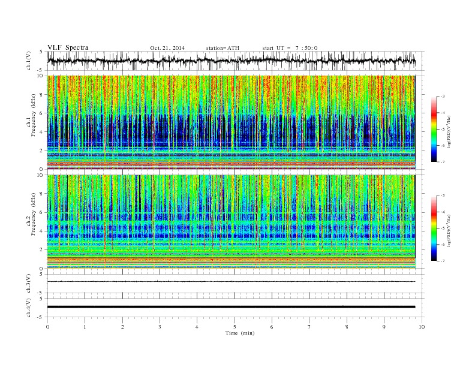Click time axis tick label "6"
The image size is (475, 367).
pyautogui.click(x=272, y=327)
